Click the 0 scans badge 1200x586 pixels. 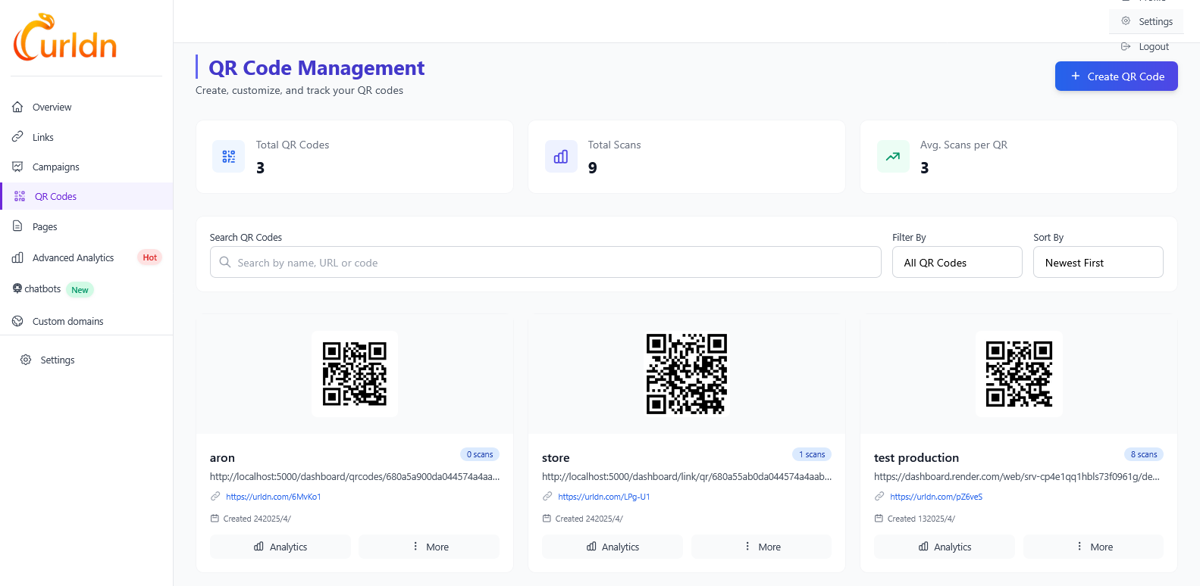480,454
